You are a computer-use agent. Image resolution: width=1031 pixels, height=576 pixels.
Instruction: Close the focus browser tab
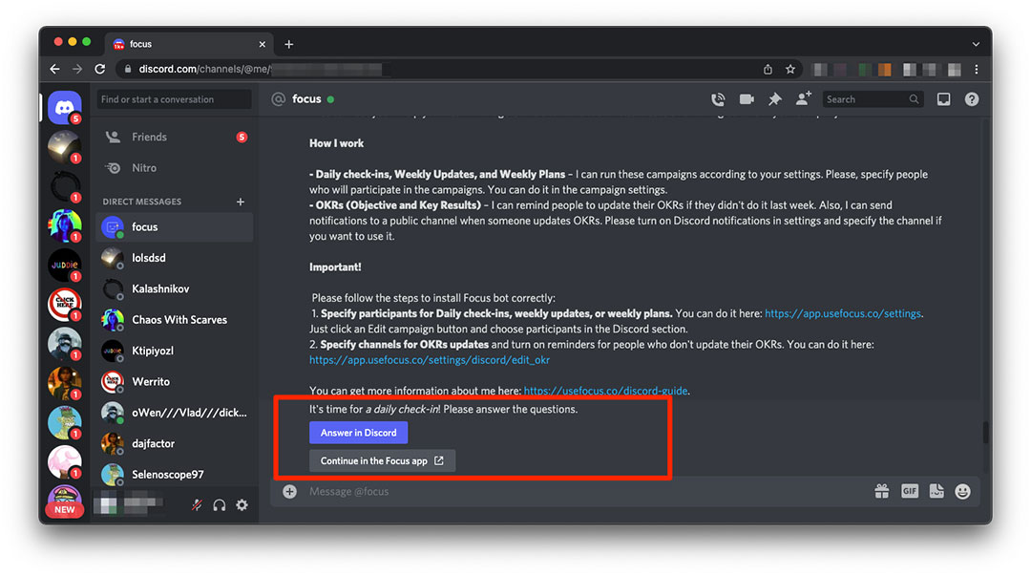[x=263, y=44]
